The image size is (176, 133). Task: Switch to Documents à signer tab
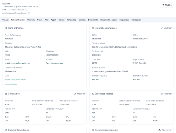click(x=109, y=20)
